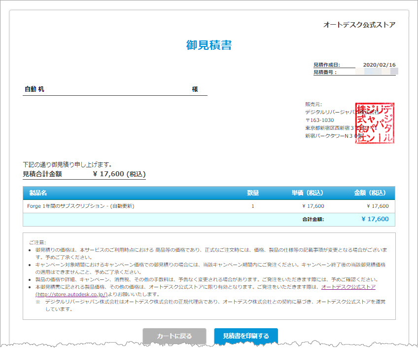Click the カートに戻る button
Image resolution: width=418 pixels, height=349 pixels.
174,335
